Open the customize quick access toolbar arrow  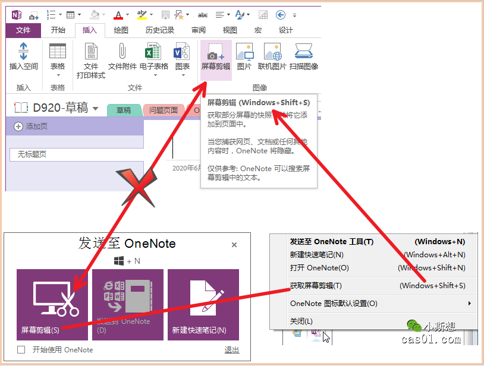294,15
